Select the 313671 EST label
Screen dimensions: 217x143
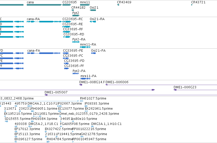pyautogui.click(x=10, y=109)
